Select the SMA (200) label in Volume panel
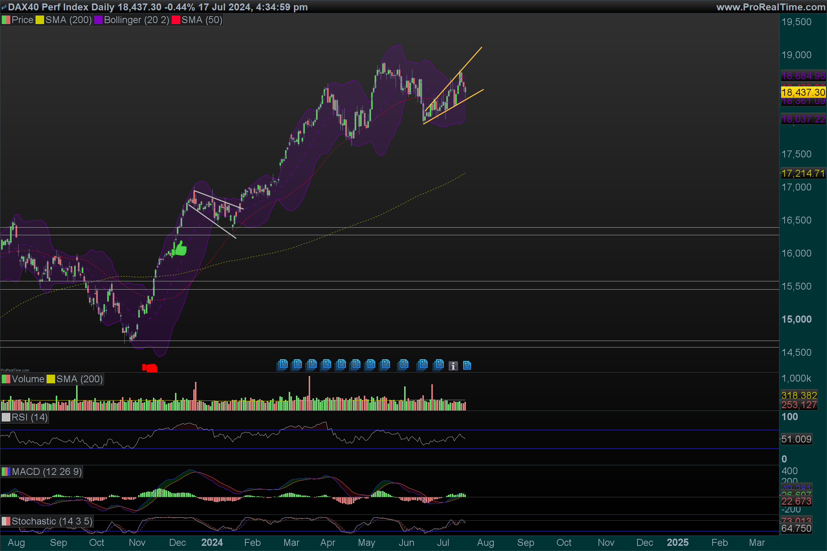 (79, 379)
